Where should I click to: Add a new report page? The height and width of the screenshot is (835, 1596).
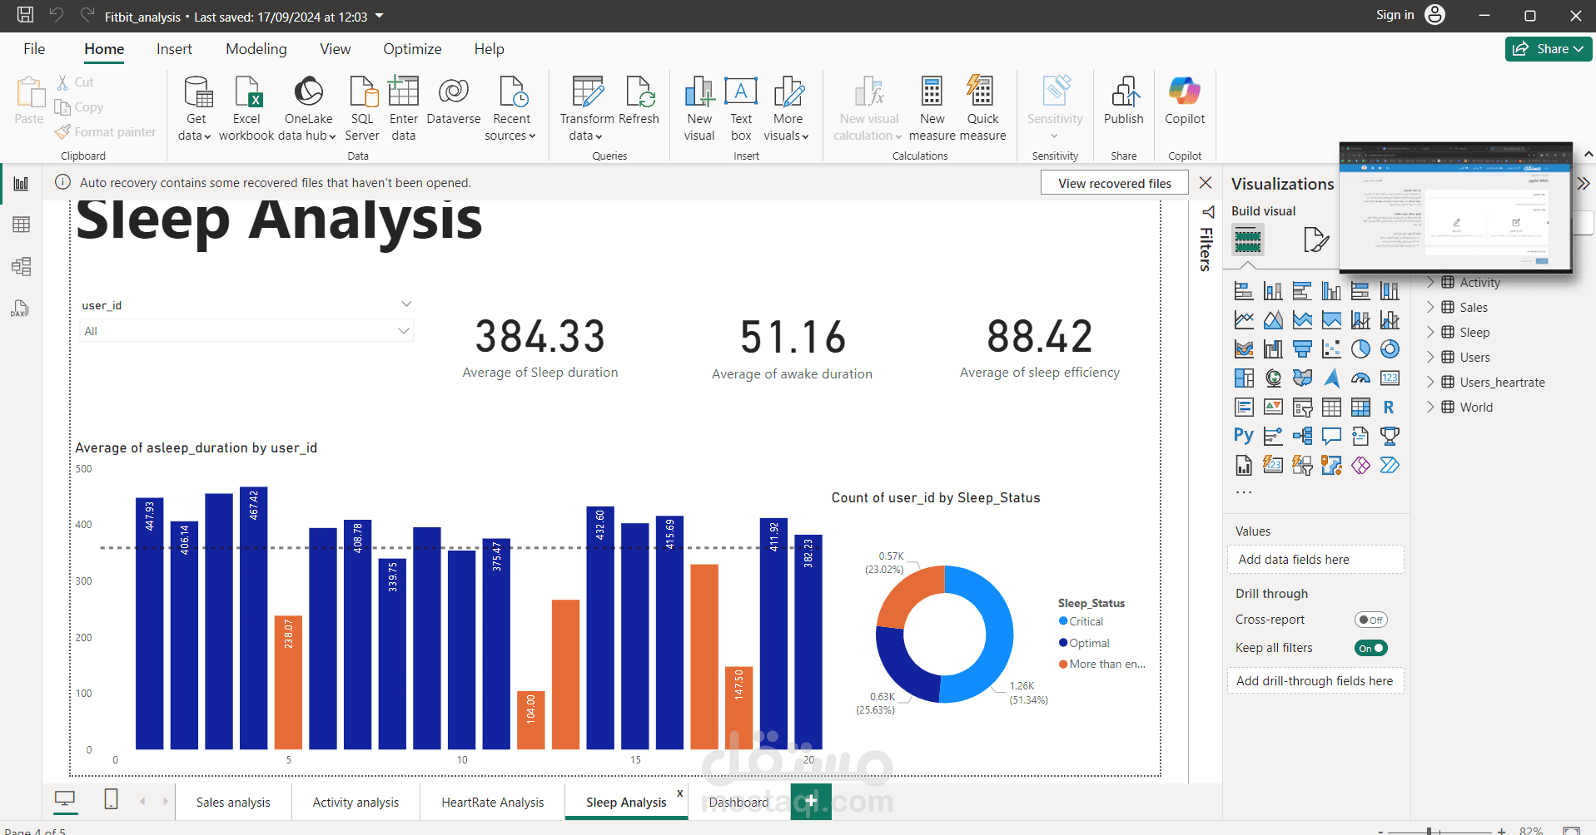(811, 801)
